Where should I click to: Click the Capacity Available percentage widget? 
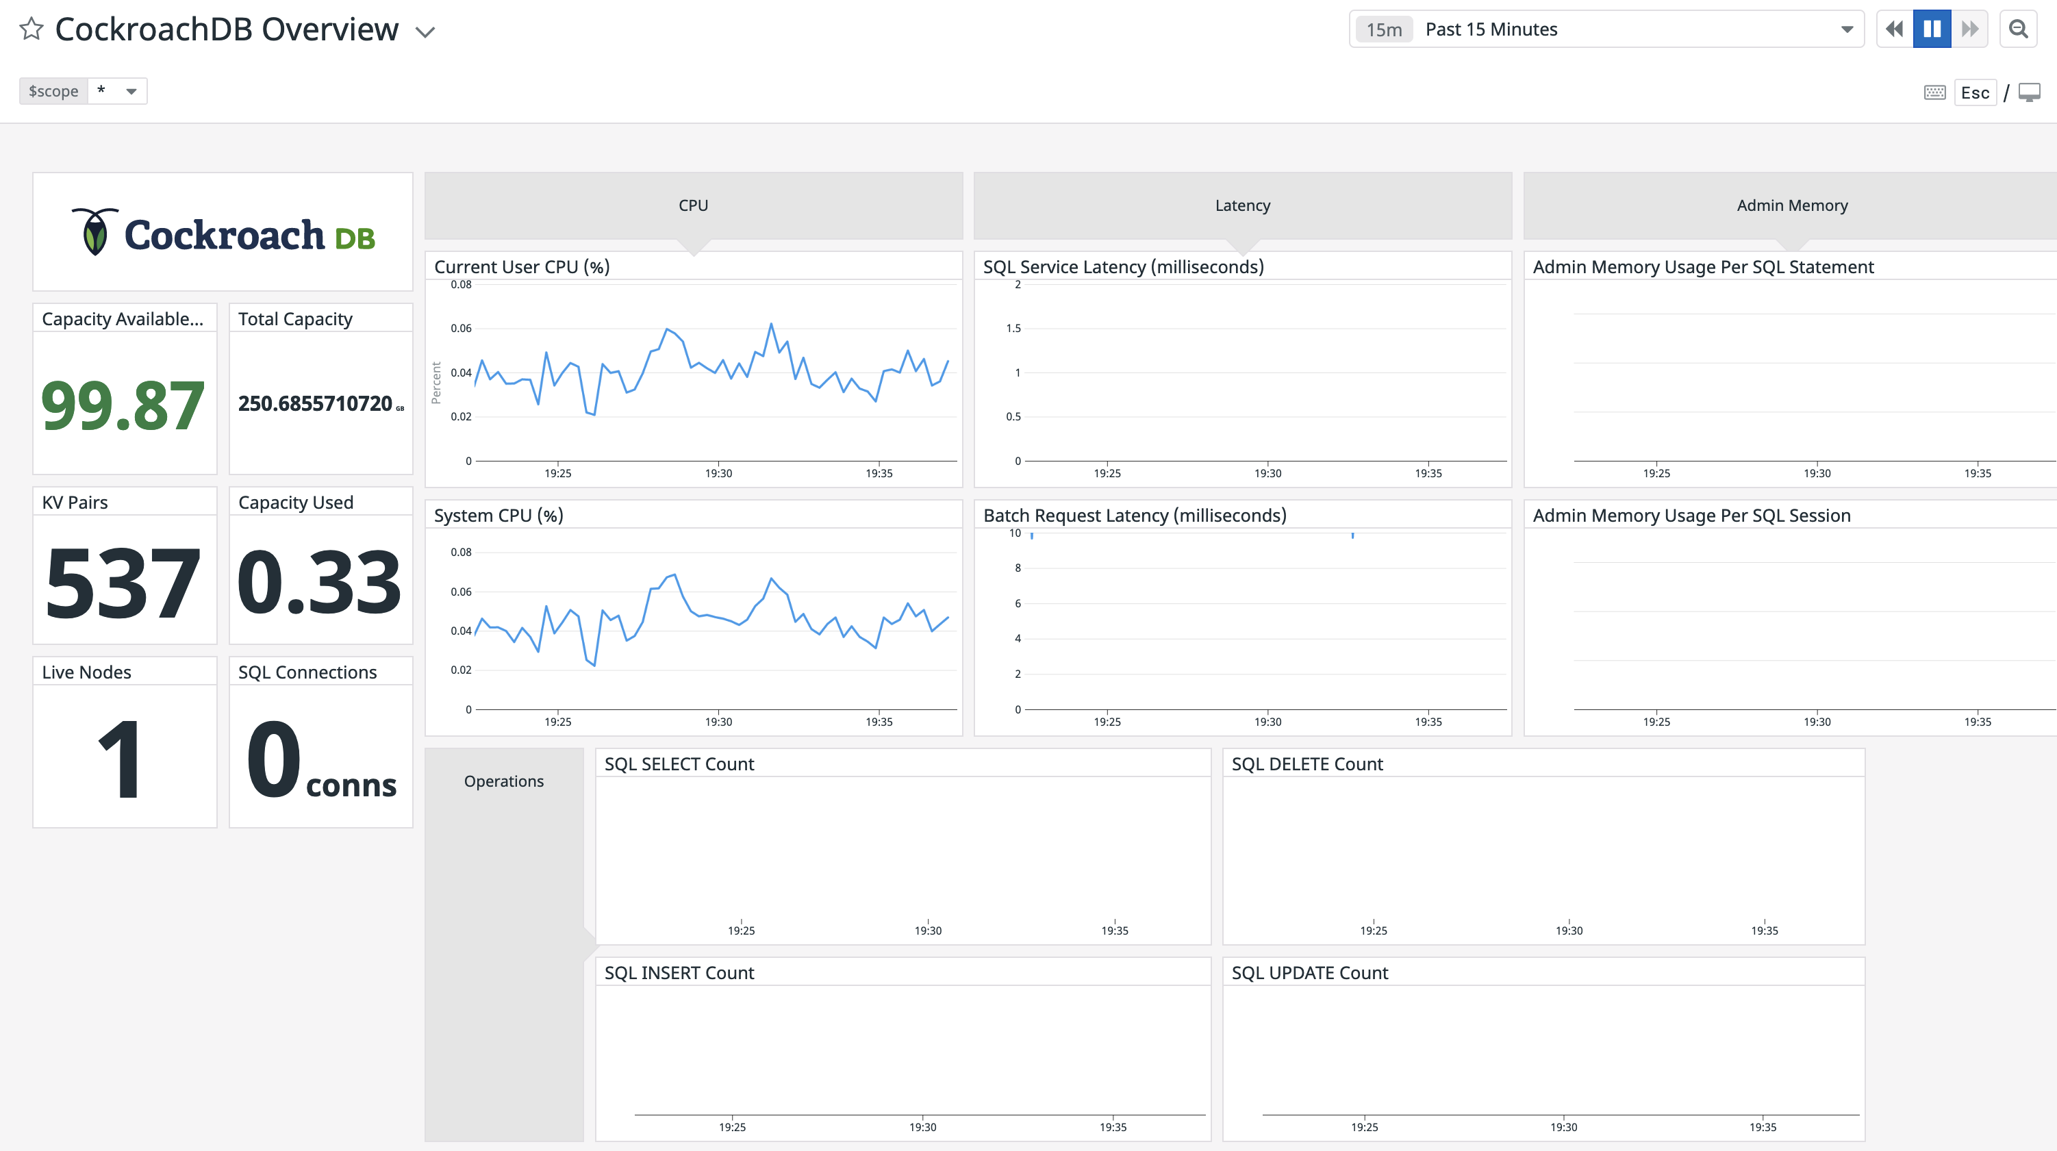tap(123, 409)
